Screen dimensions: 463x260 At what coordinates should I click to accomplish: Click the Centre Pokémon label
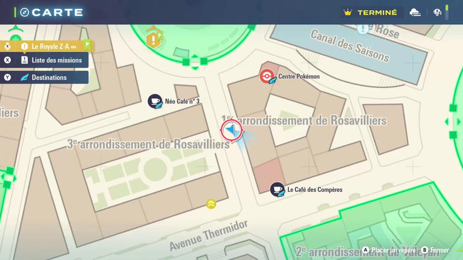(299, 76)
